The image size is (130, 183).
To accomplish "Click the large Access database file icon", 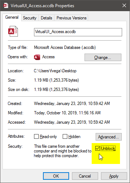I will (13, 31).
